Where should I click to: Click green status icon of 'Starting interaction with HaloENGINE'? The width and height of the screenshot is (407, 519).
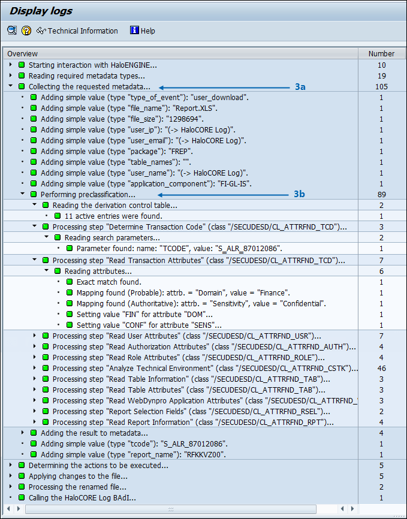[x=22, y=65]
